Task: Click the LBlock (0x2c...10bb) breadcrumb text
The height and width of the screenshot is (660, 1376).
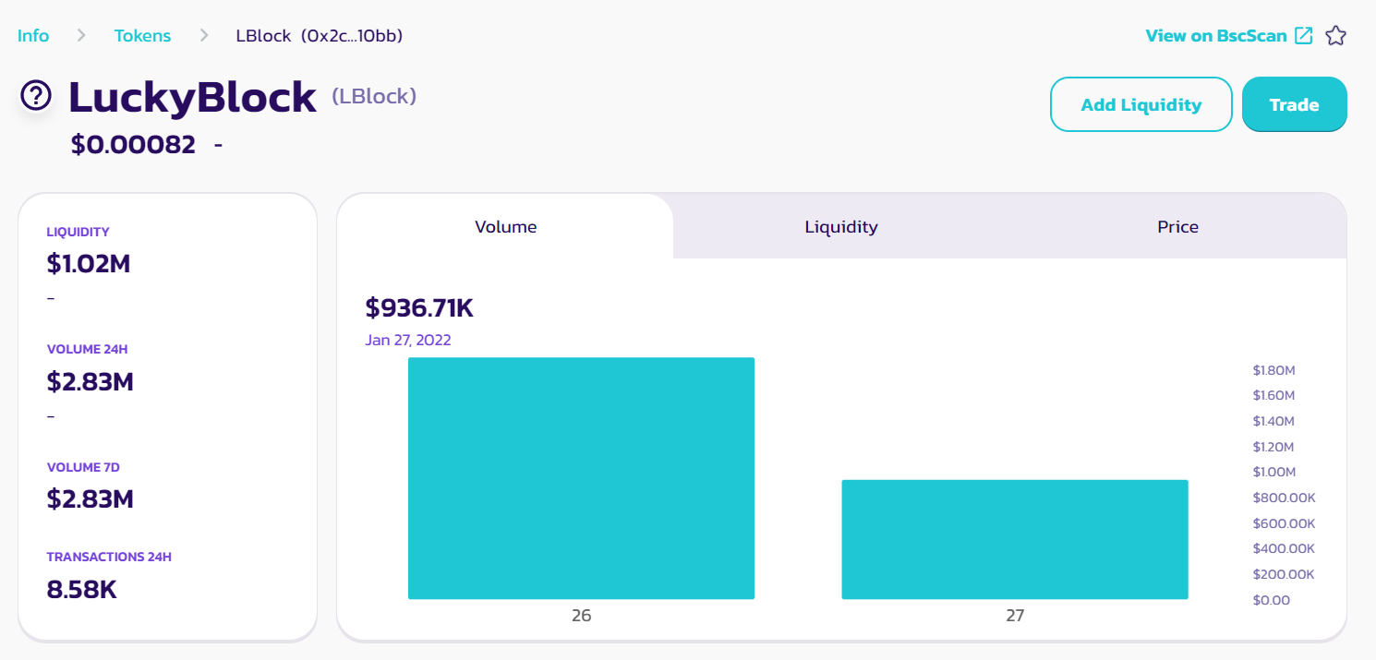Action: 320,36
